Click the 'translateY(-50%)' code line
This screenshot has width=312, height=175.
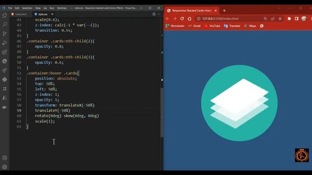tap(53, 110)
